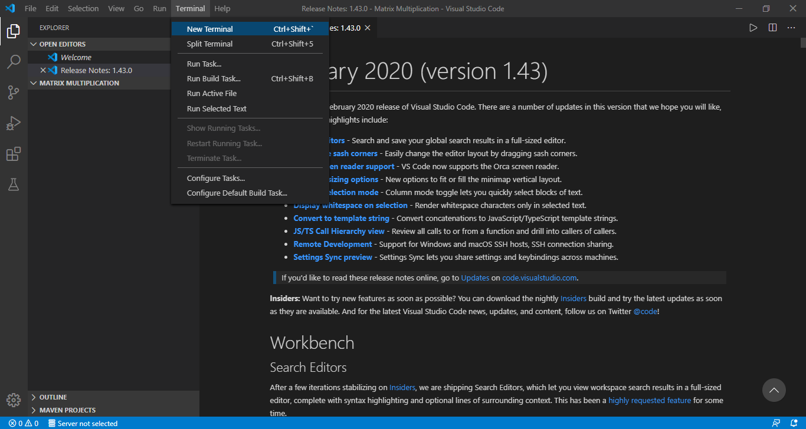Screen dimensions: 806x429
Task: Click the editor vertical scrollbar thumb
Action: pyautogui.click(x=803, y=42)
